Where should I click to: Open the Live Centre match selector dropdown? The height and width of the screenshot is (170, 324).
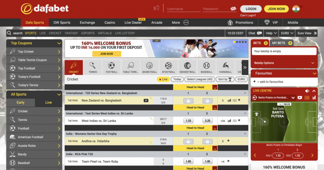coord(293,98)
